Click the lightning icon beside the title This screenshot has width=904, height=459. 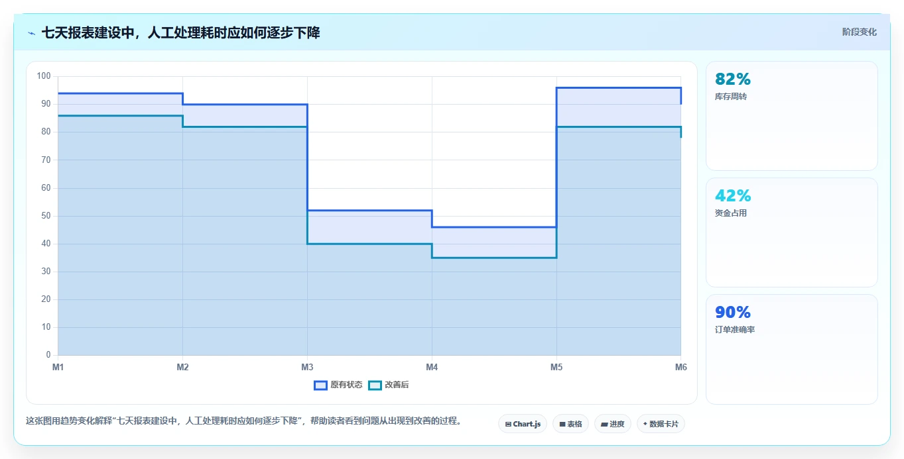pyautogui.click(x=32, y=32)
